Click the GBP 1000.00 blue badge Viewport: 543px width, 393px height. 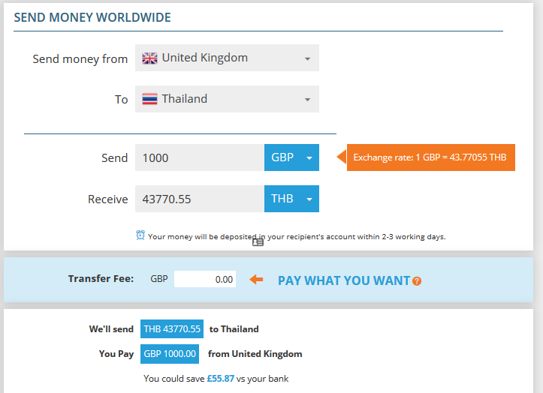tap(170, 353)
